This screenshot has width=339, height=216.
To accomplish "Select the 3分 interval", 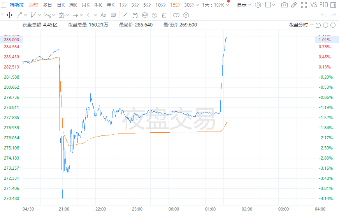I will click(x=135, y=5).
